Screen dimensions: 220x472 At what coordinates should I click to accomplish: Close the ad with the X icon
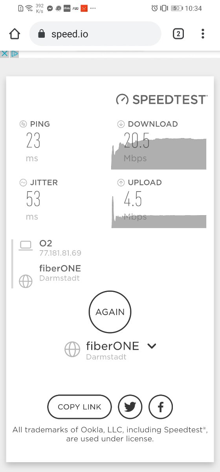point(4,53)
